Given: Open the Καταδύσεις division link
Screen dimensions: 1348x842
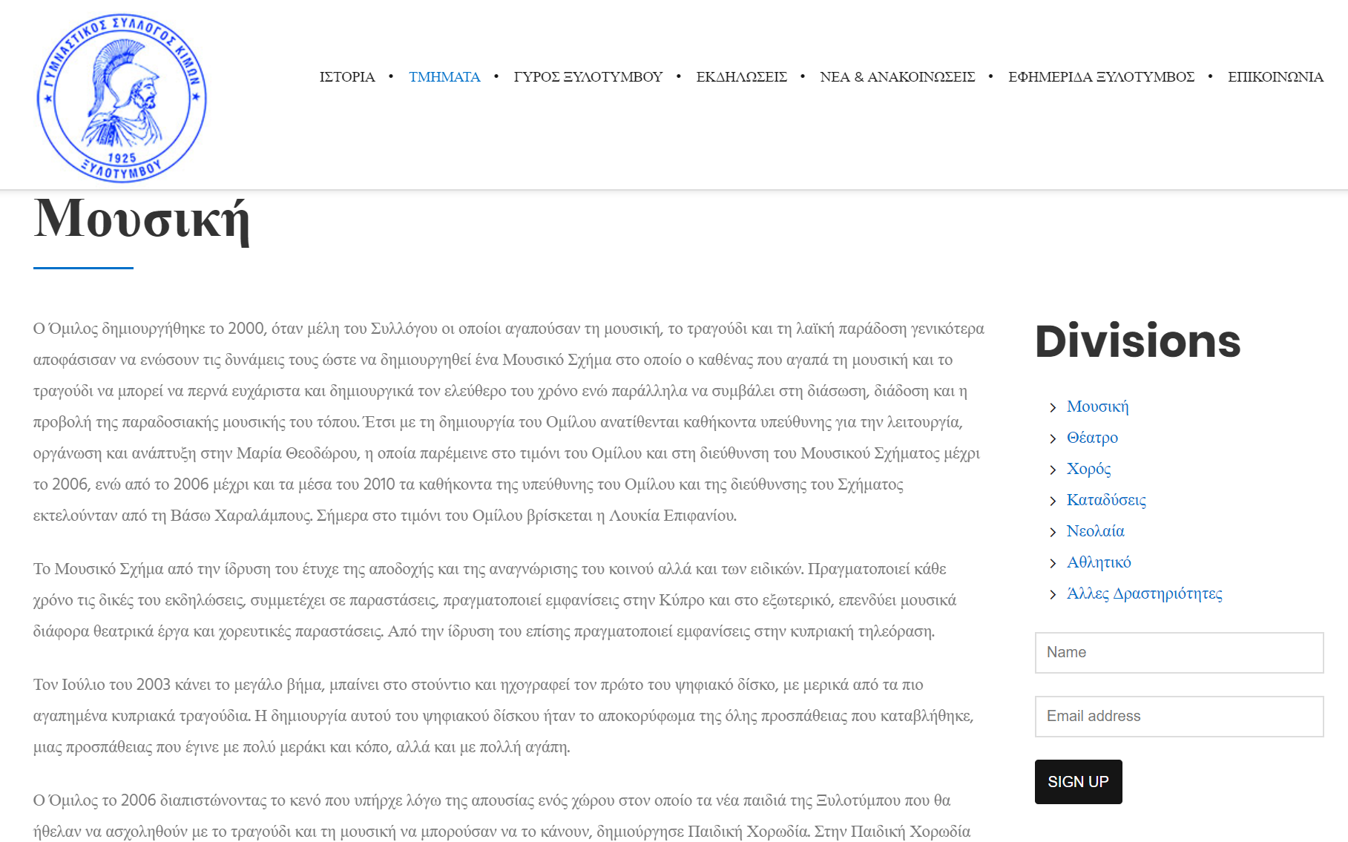Looking at the screenshot, I should tap(1106, 500).
